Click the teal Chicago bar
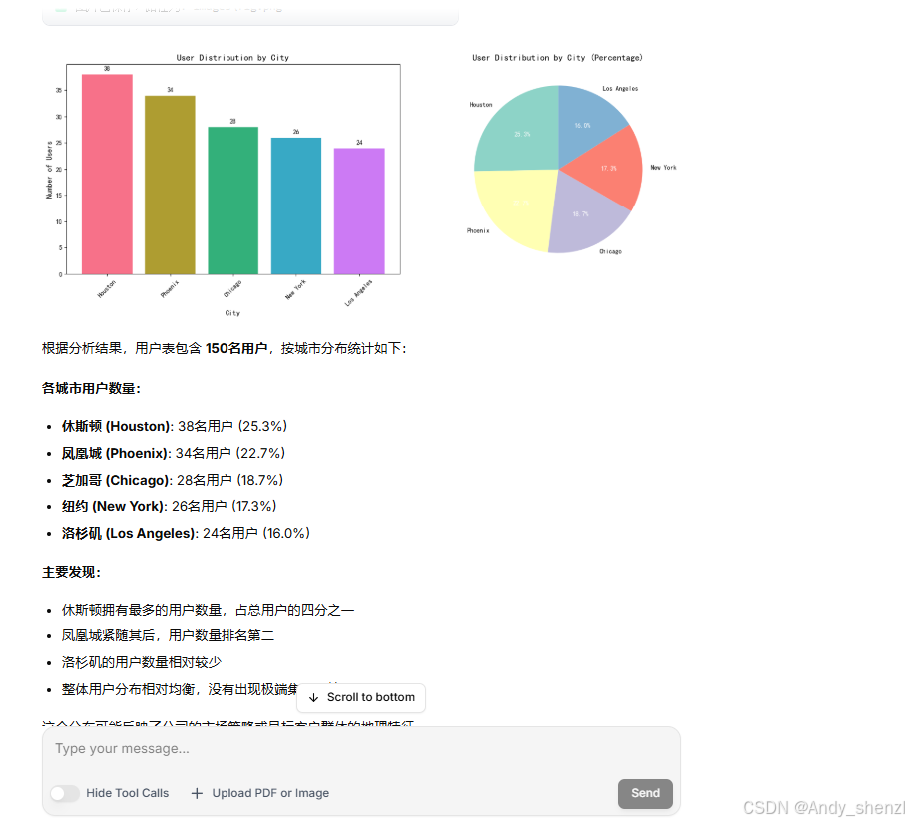 click(231, 200)
